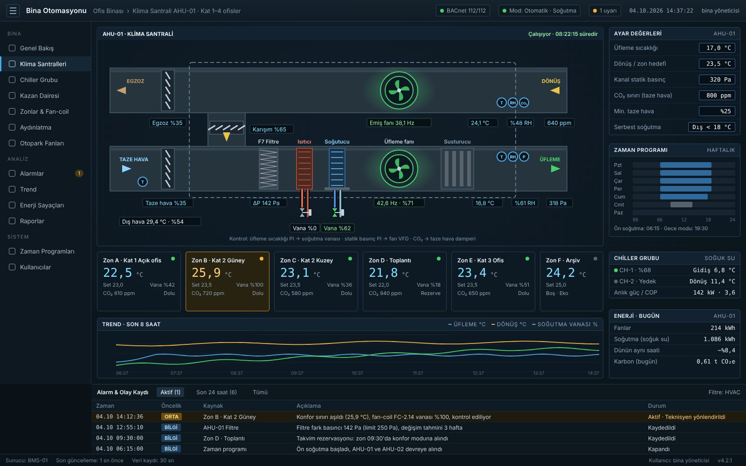Switch to Tümü alarm tab
746x466 pixels.
click(260, 392)
